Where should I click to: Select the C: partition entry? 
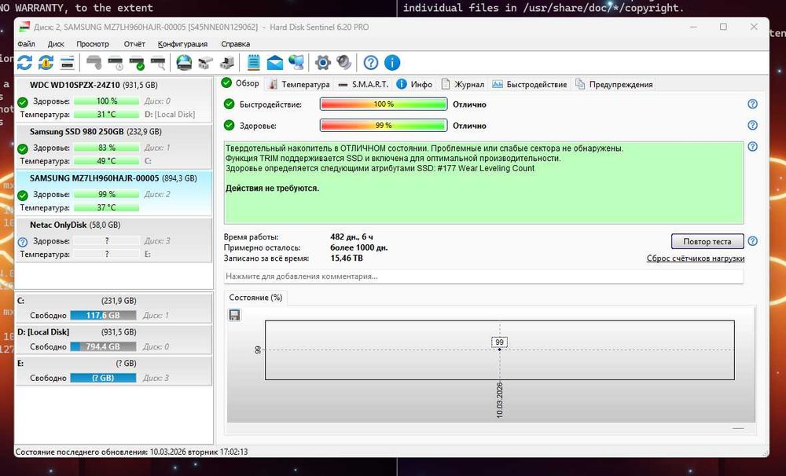(114, 308)
